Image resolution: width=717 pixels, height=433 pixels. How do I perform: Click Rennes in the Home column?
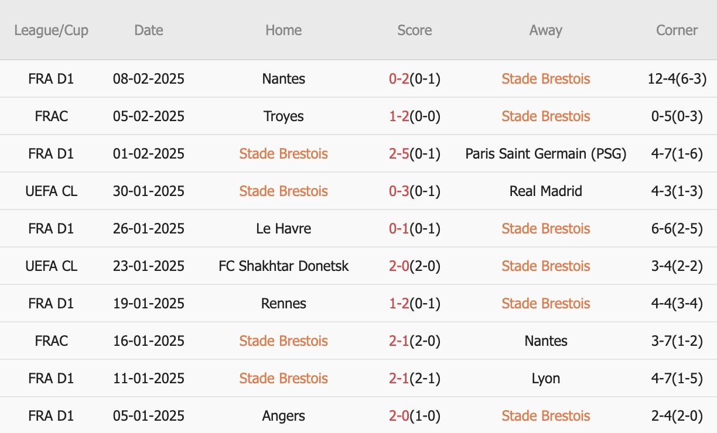(284, 303)
